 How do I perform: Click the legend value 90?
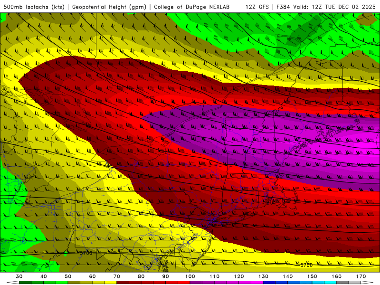click(166, 276)
